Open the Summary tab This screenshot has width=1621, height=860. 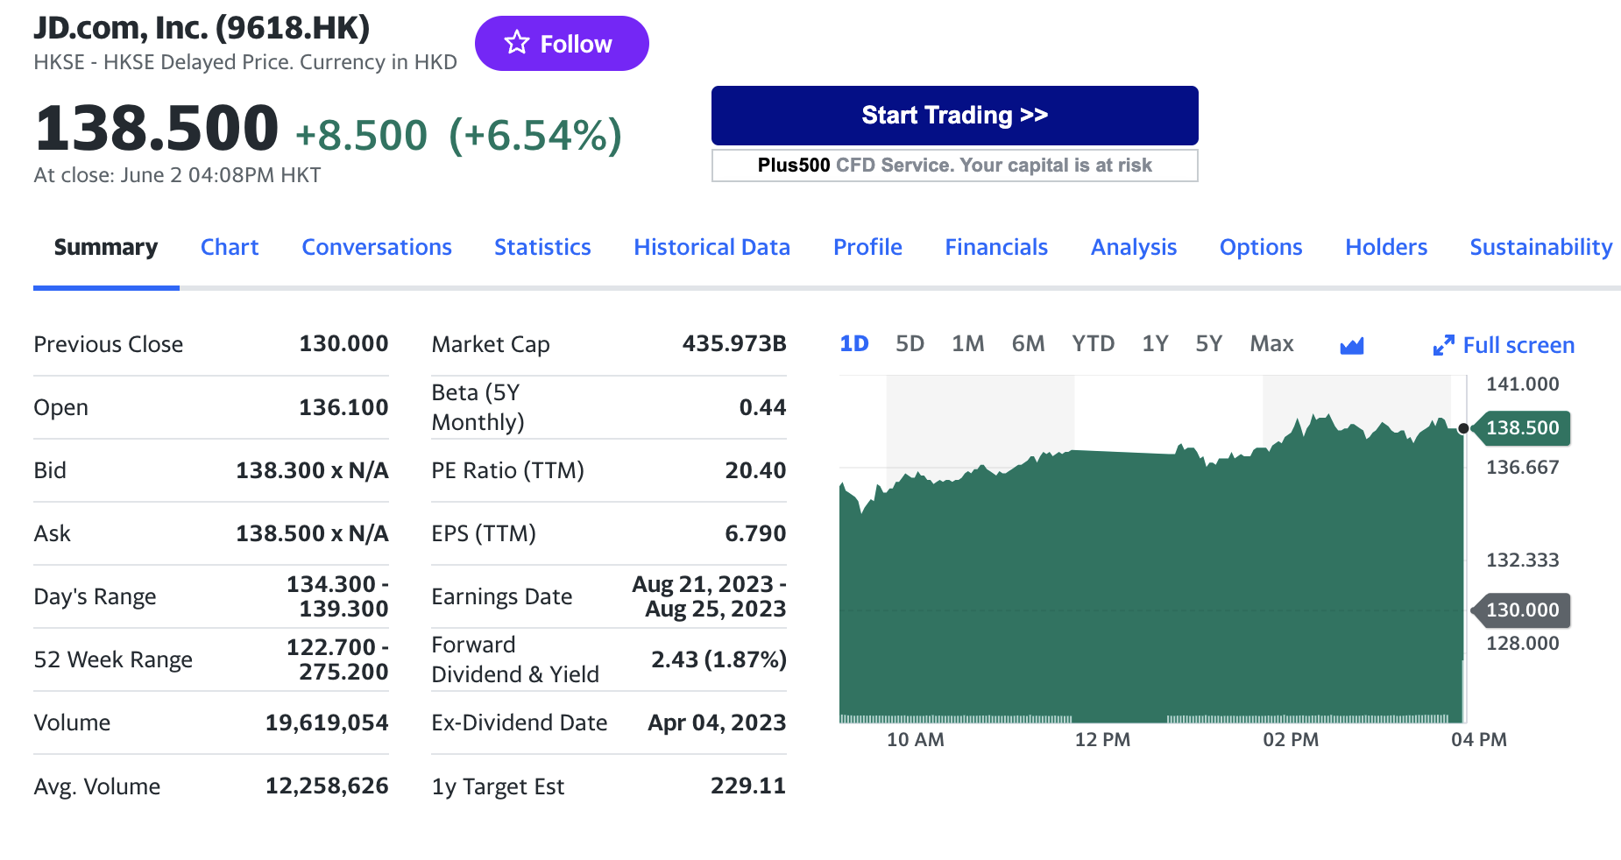[106, 248]
